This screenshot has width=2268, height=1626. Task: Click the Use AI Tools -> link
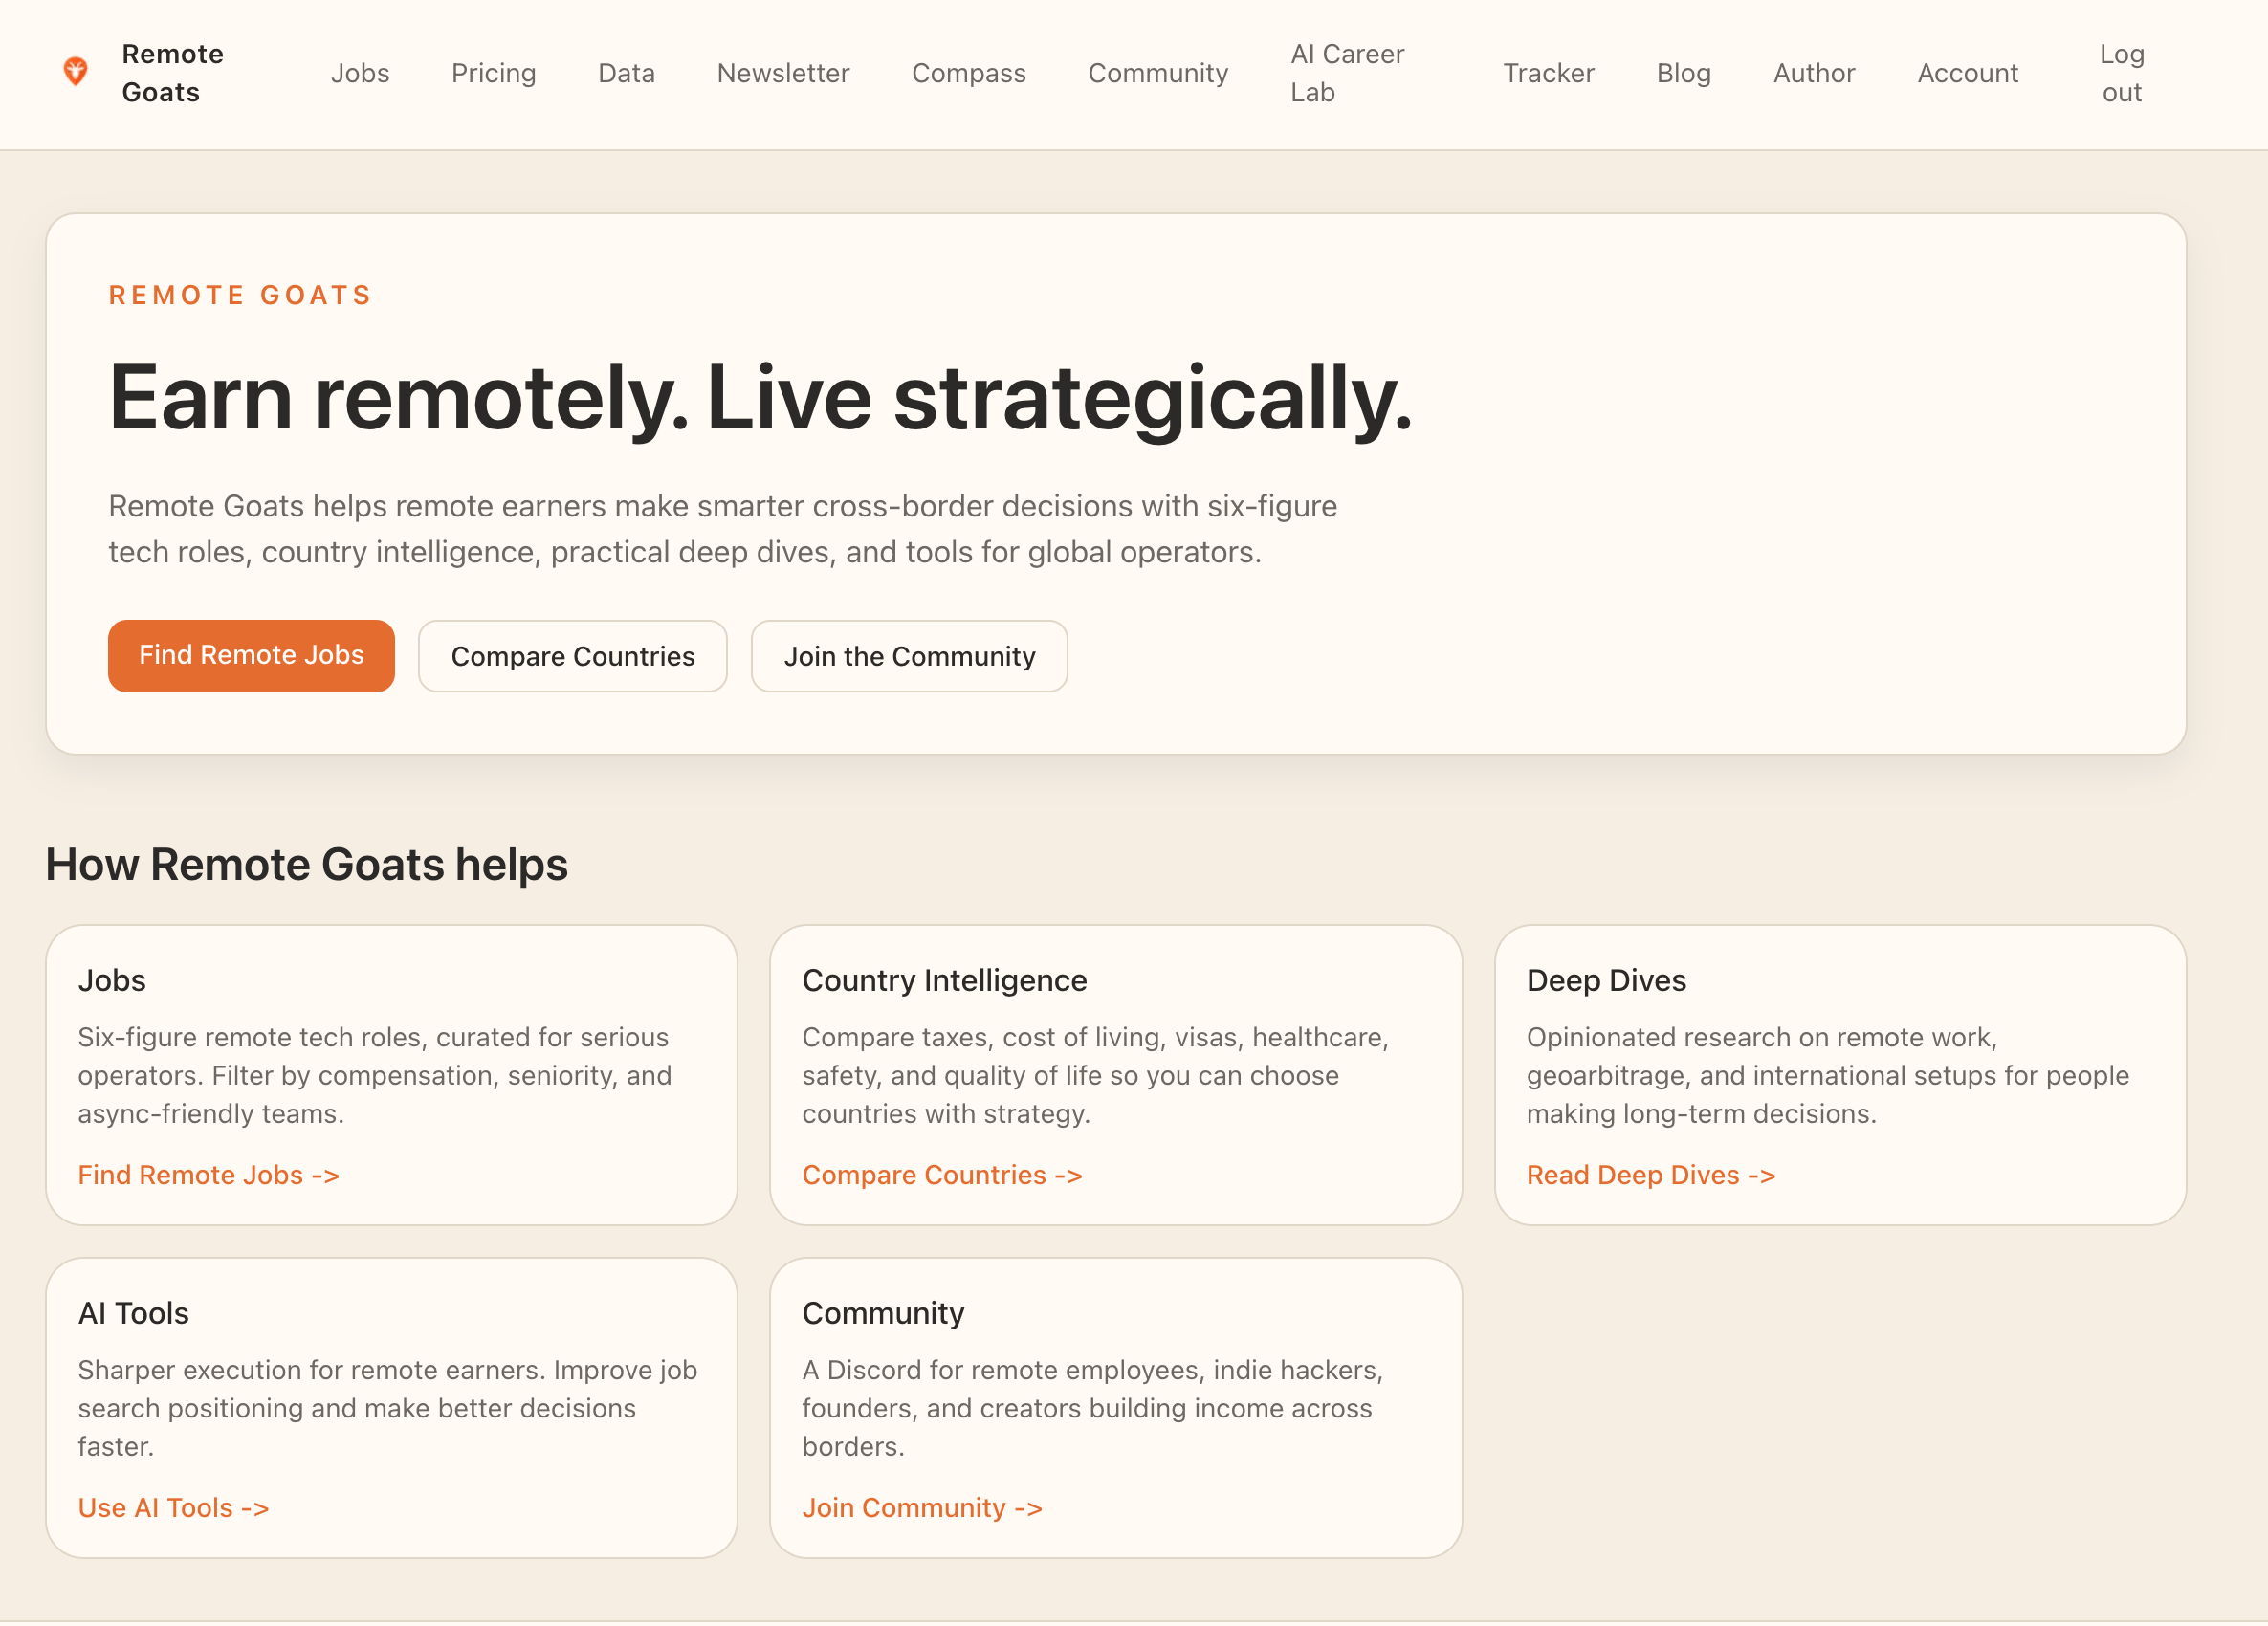coord(173,1508)
